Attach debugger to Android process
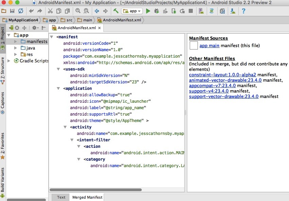Viewport: 289px width, 201px height. pos(174,11)
